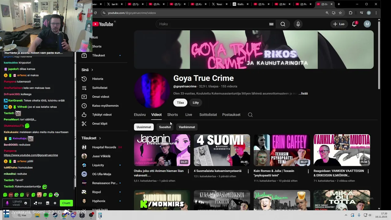Open channel points icon in chat
The width and height of the screenshot is (391, 220).
coord(38,203)
